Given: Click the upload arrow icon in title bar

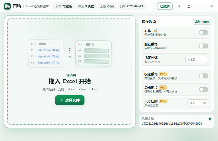Looking at the screenshot, I should [189, 6].
